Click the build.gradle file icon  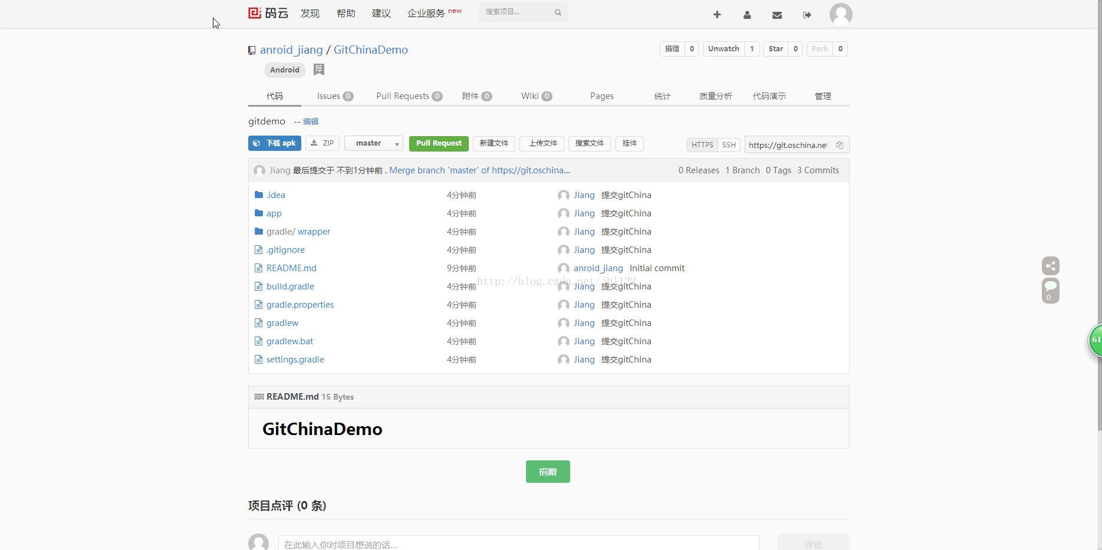258,286
